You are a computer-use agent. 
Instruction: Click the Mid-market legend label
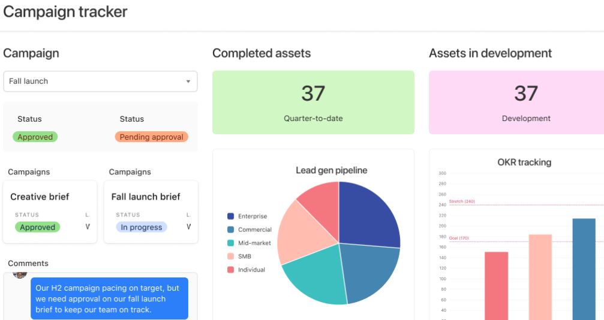[x=254, y=243]
